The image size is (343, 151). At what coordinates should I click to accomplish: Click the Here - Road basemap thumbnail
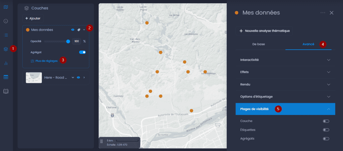click(x=34, y=78)
